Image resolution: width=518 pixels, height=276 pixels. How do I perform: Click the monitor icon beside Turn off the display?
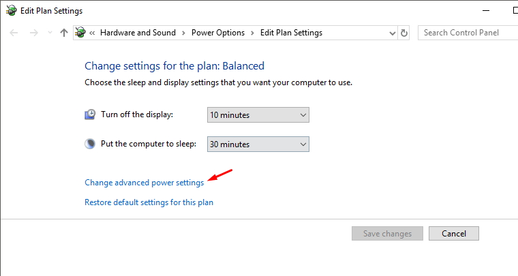click(x=90, y=114)
